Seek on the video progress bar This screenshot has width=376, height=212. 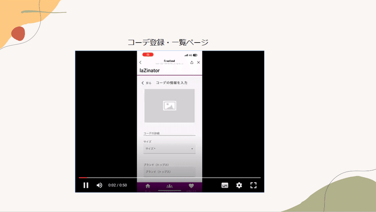[170, 178]
